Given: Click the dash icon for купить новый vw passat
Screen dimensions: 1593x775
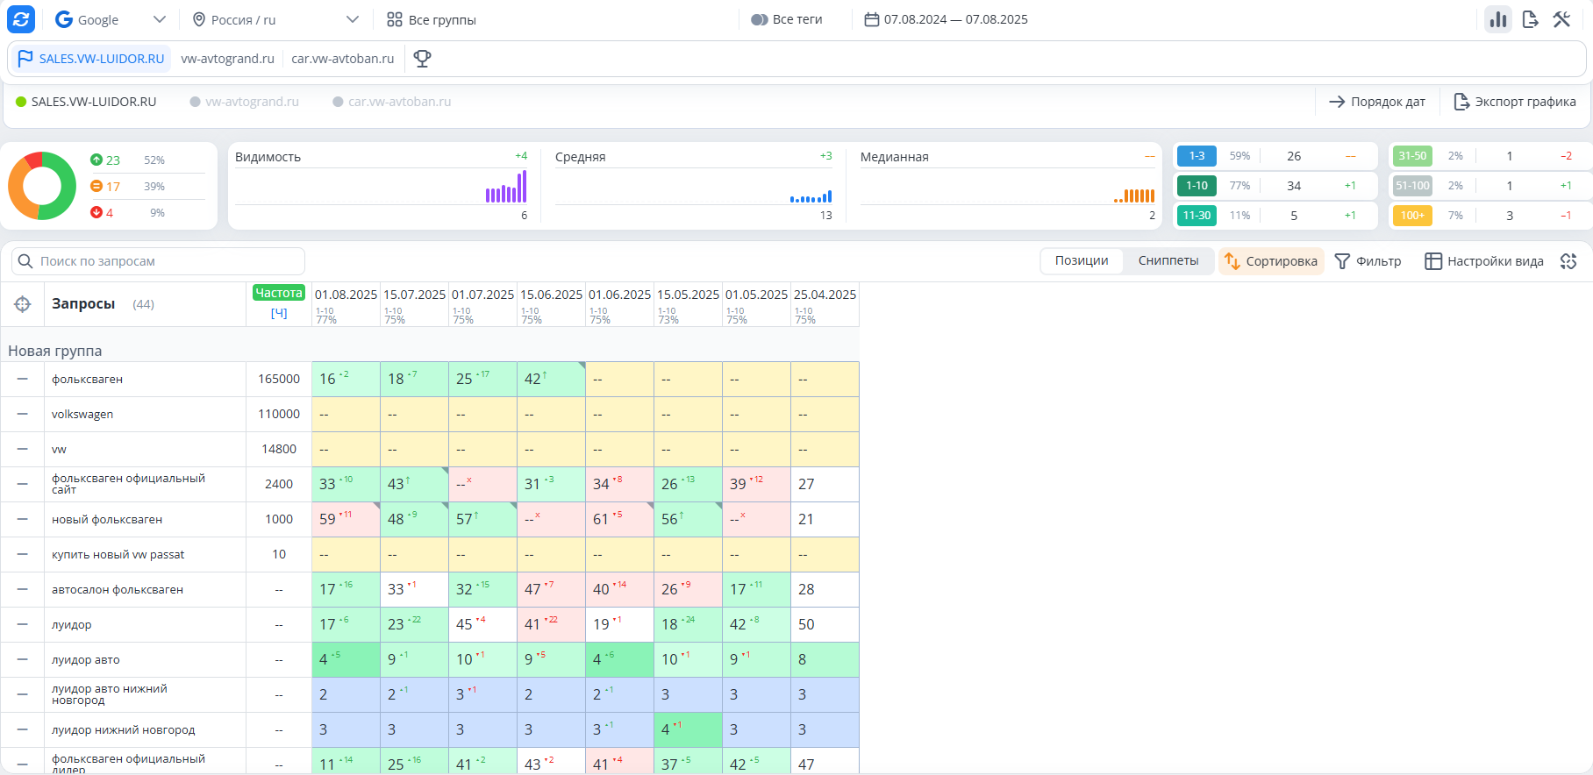Looking at the screenshot, I should pos(23,554).
